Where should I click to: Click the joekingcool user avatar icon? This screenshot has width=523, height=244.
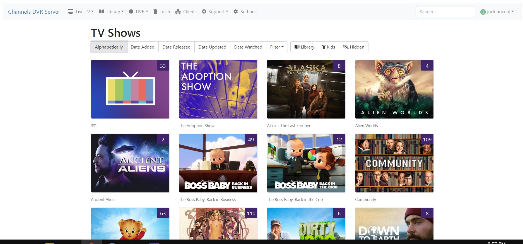tap(483, 12)
